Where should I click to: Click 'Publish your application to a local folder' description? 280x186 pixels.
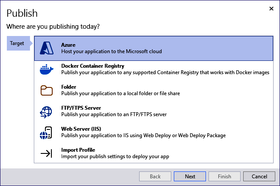[x=121, y=93]
